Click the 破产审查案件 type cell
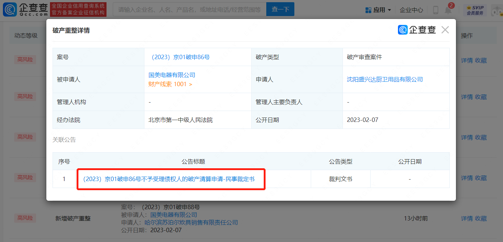Viewport: 503px width, 242px height. pos(396,57)
